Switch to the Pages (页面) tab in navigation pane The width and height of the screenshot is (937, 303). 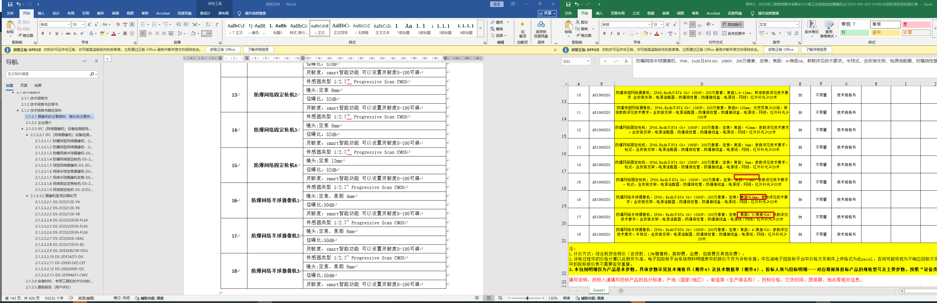24,86
